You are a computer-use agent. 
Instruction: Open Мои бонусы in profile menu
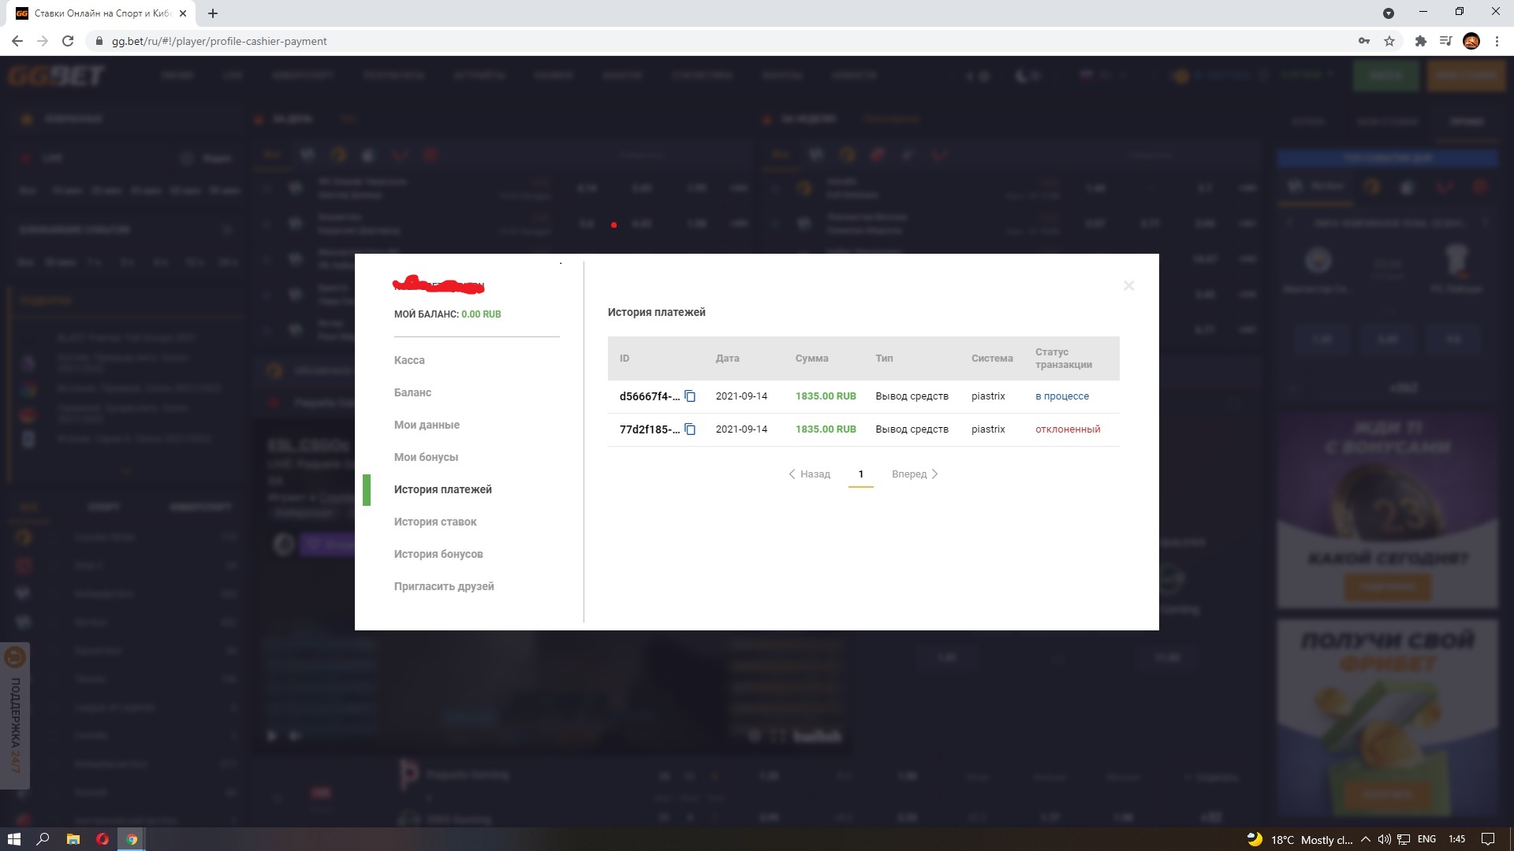pyautogui.click(x=426, y=457)
